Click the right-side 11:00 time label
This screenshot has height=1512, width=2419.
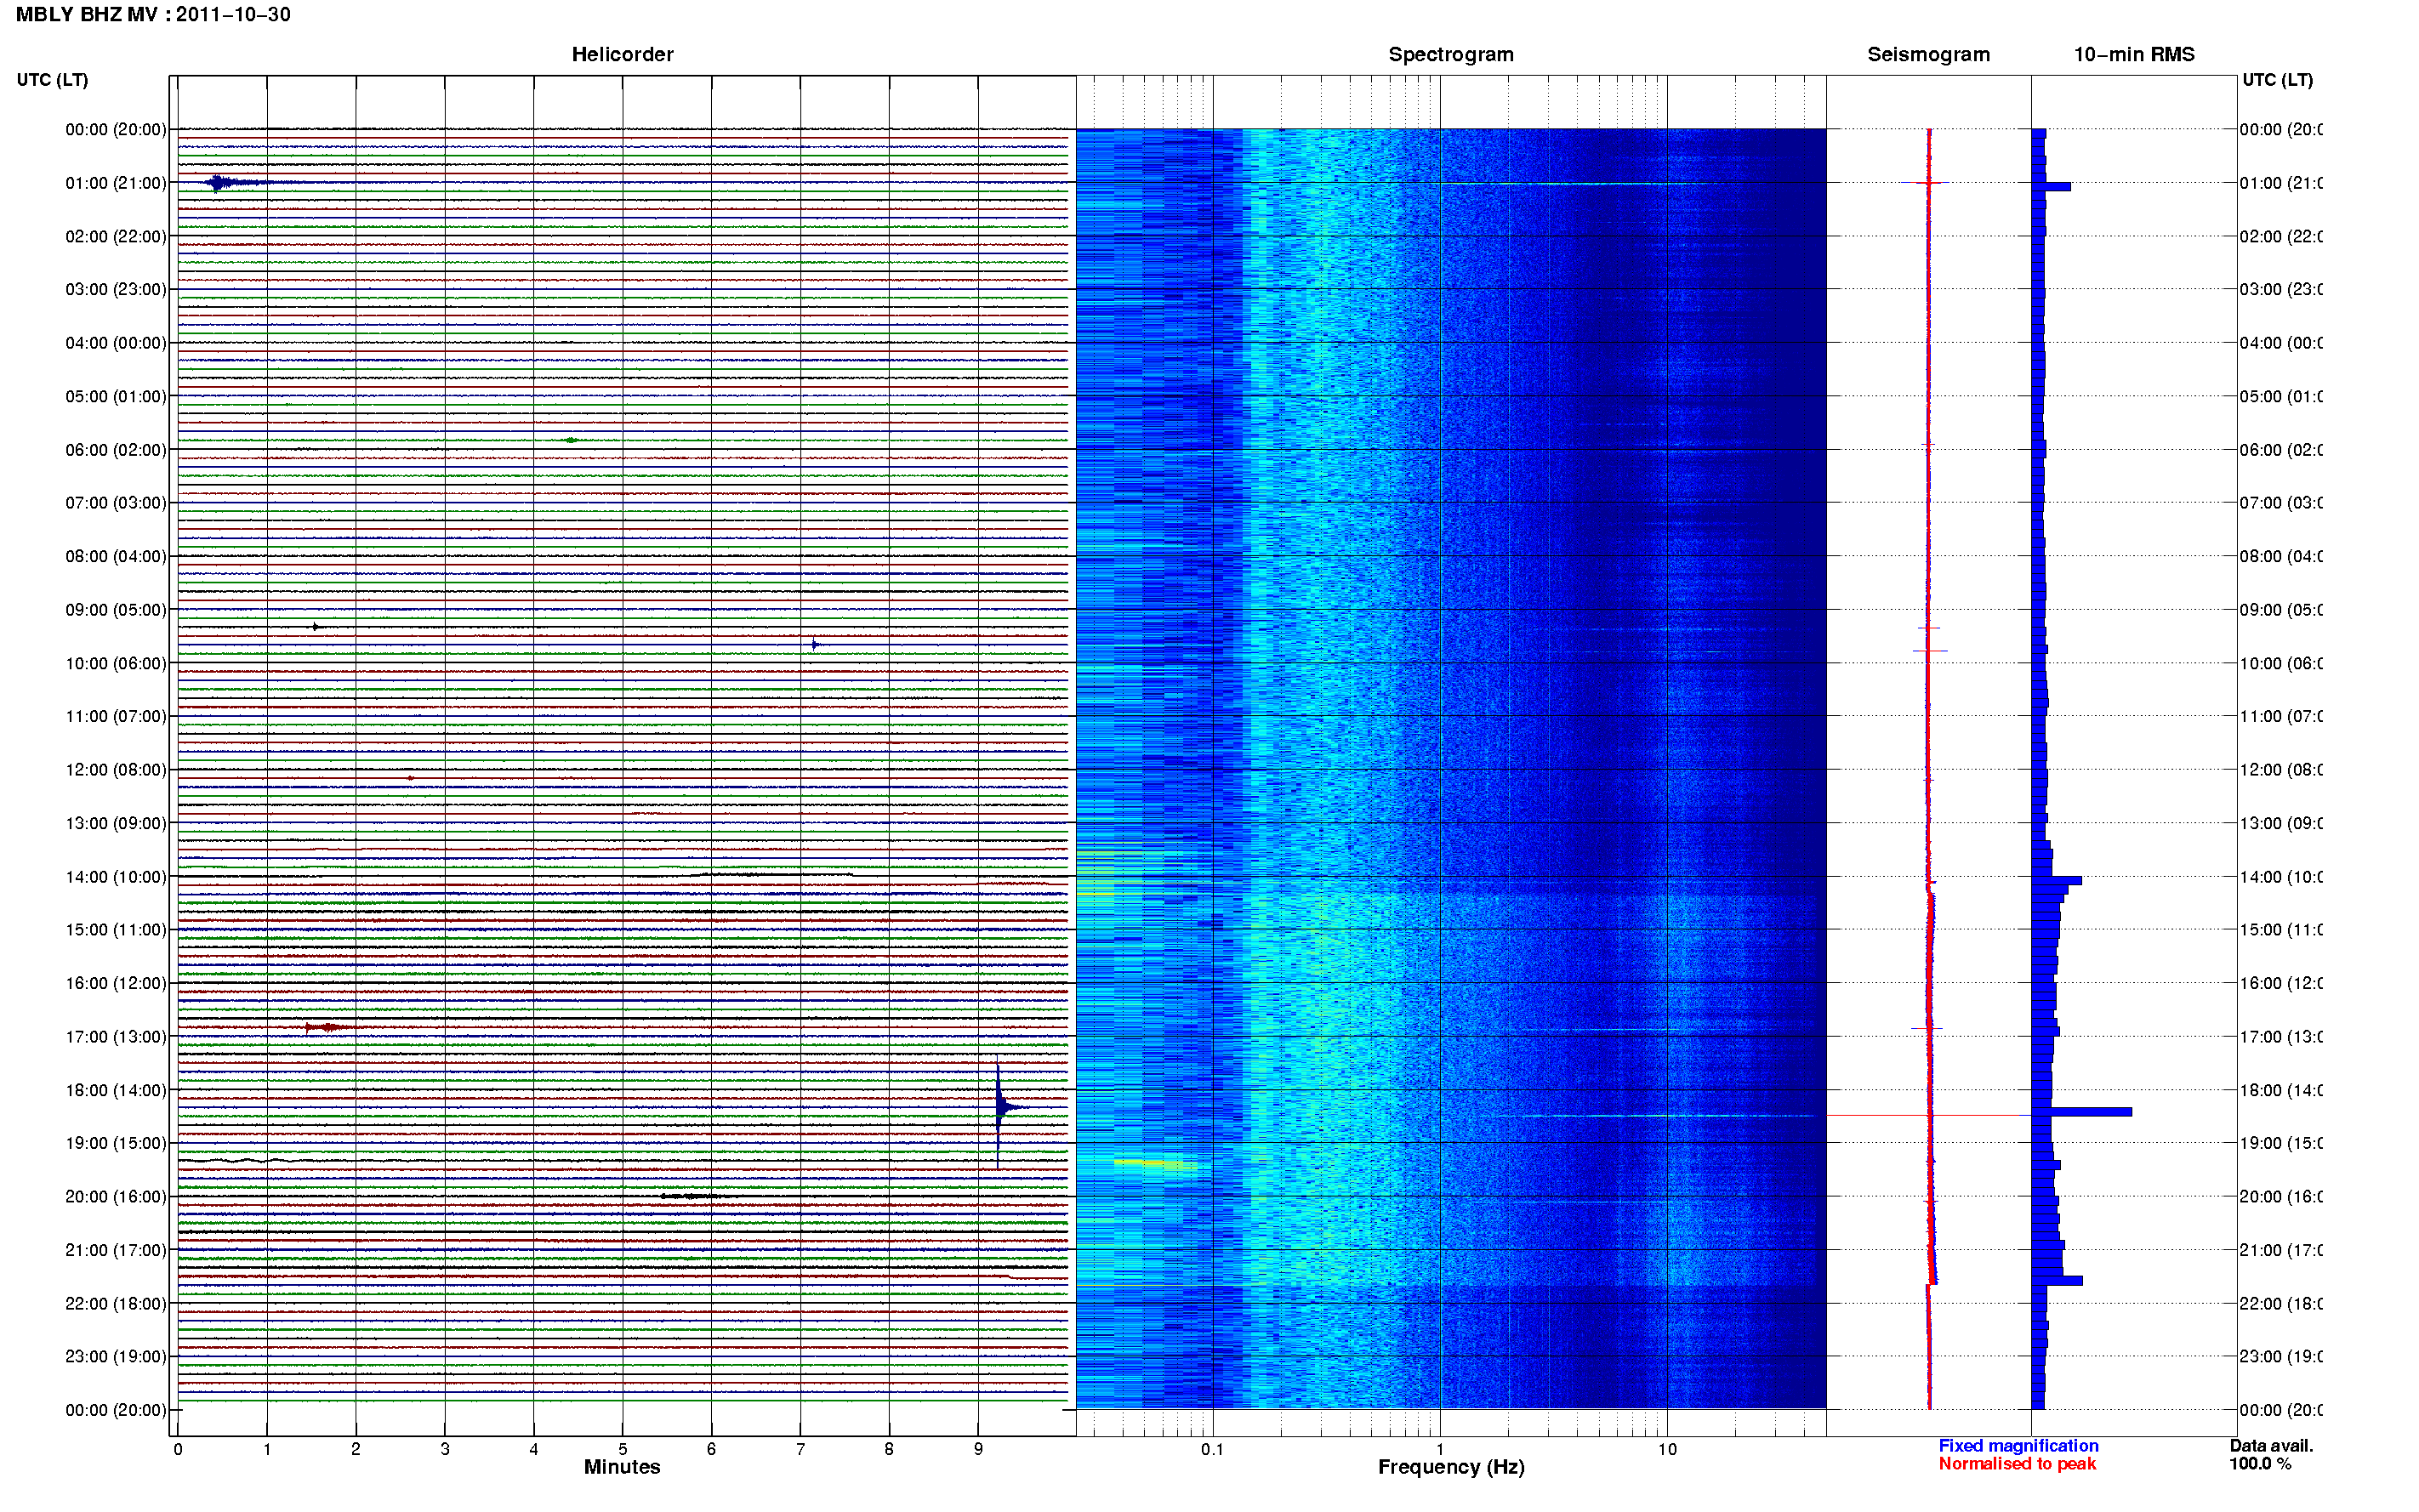tap(2281, 717)
